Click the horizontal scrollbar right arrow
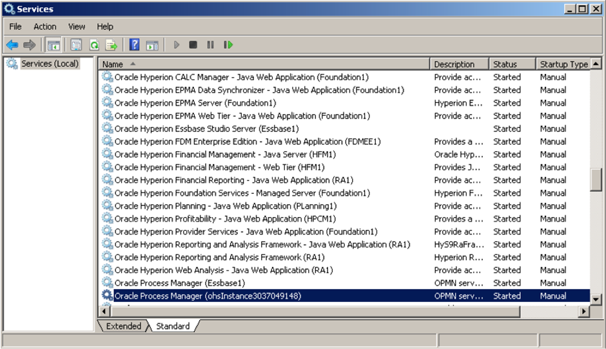This screenshot has width=606, height=349. tap(583, 312)
